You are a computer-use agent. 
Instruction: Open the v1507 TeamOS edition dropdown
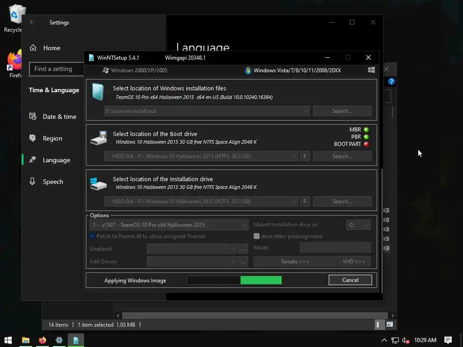pos(169,225)
